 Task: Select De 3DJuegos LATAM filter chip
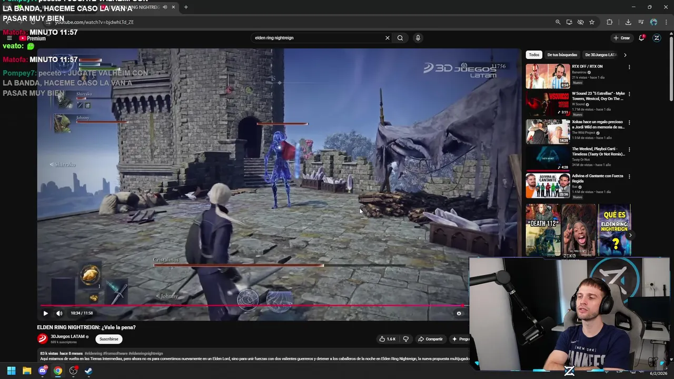[x=601, y=55]
